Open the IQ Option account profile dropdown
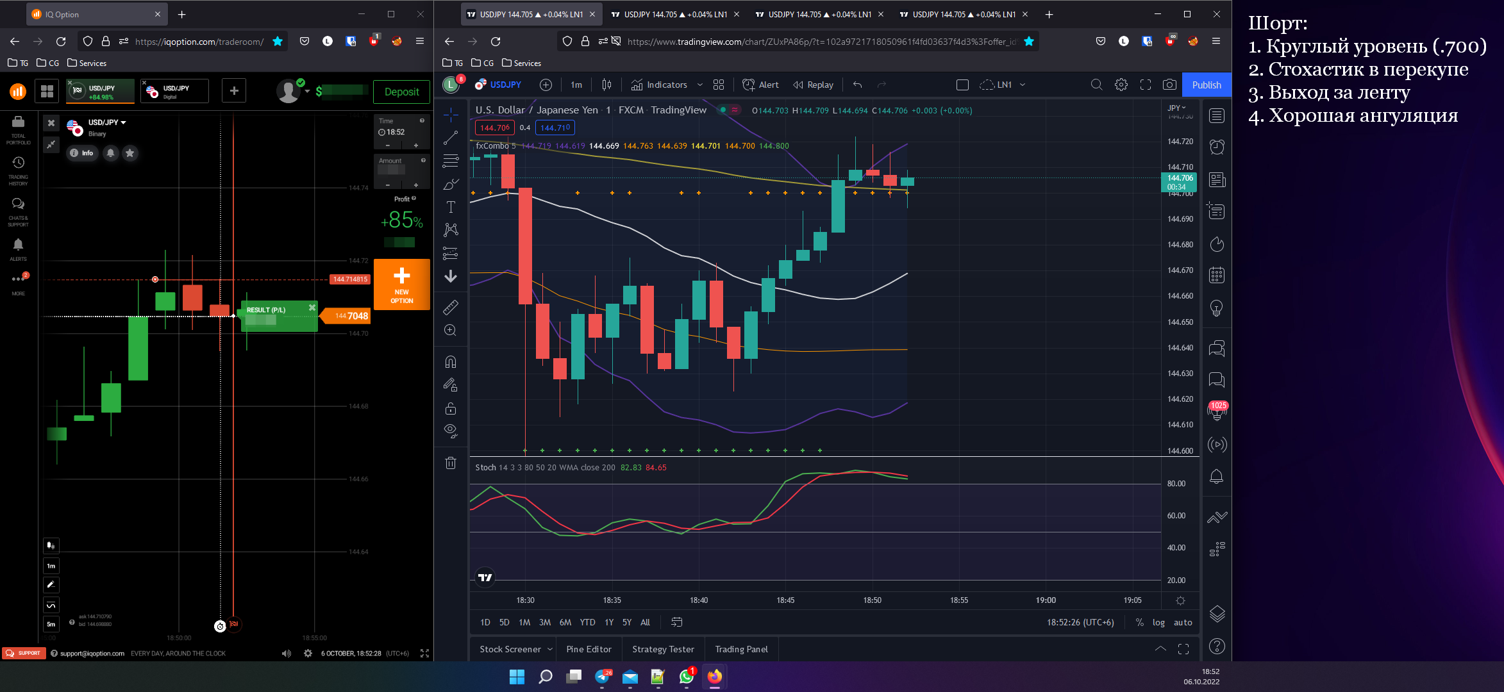Viewport: 1504px width, 692px height. [294, 91]
